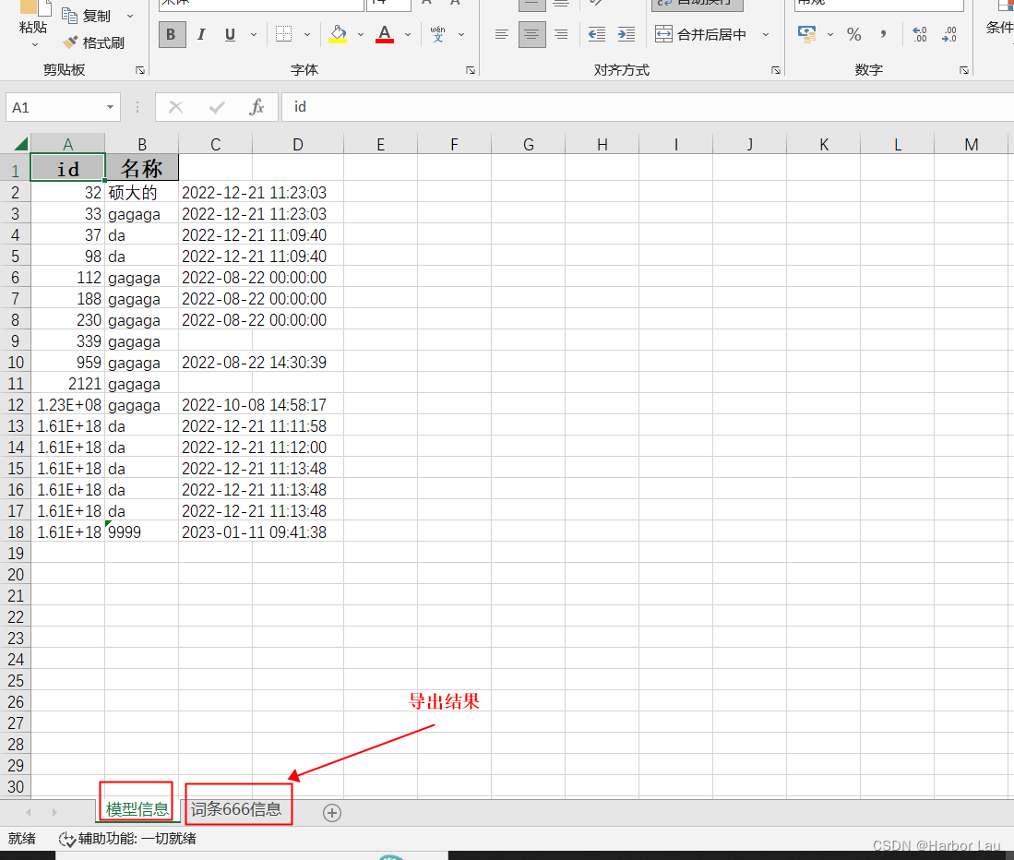
Task: Toggle bold formatting with the B button
Action: [x=171, y=34]
